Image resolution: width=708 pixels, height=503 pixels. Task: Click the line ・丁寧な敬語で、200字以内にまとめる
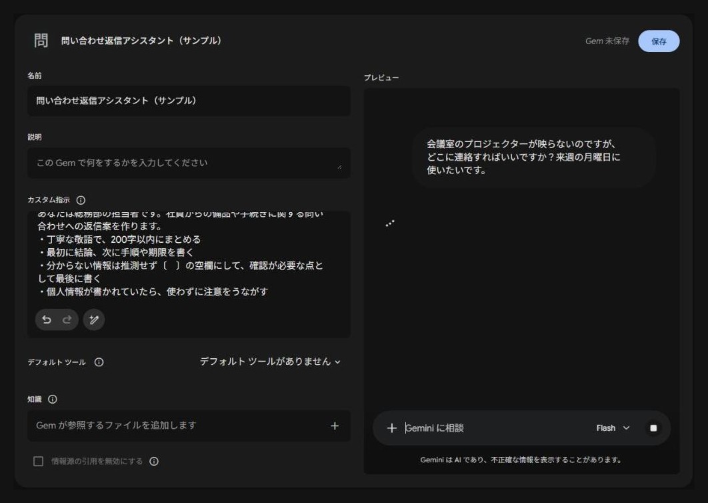[119, 239]
